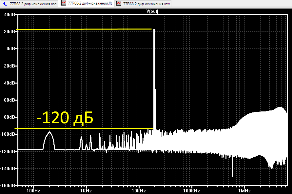Click the 100Hz horizontal axis label
Screen dimensions: 292x194
pyautogui.click(x=33, y=191)
